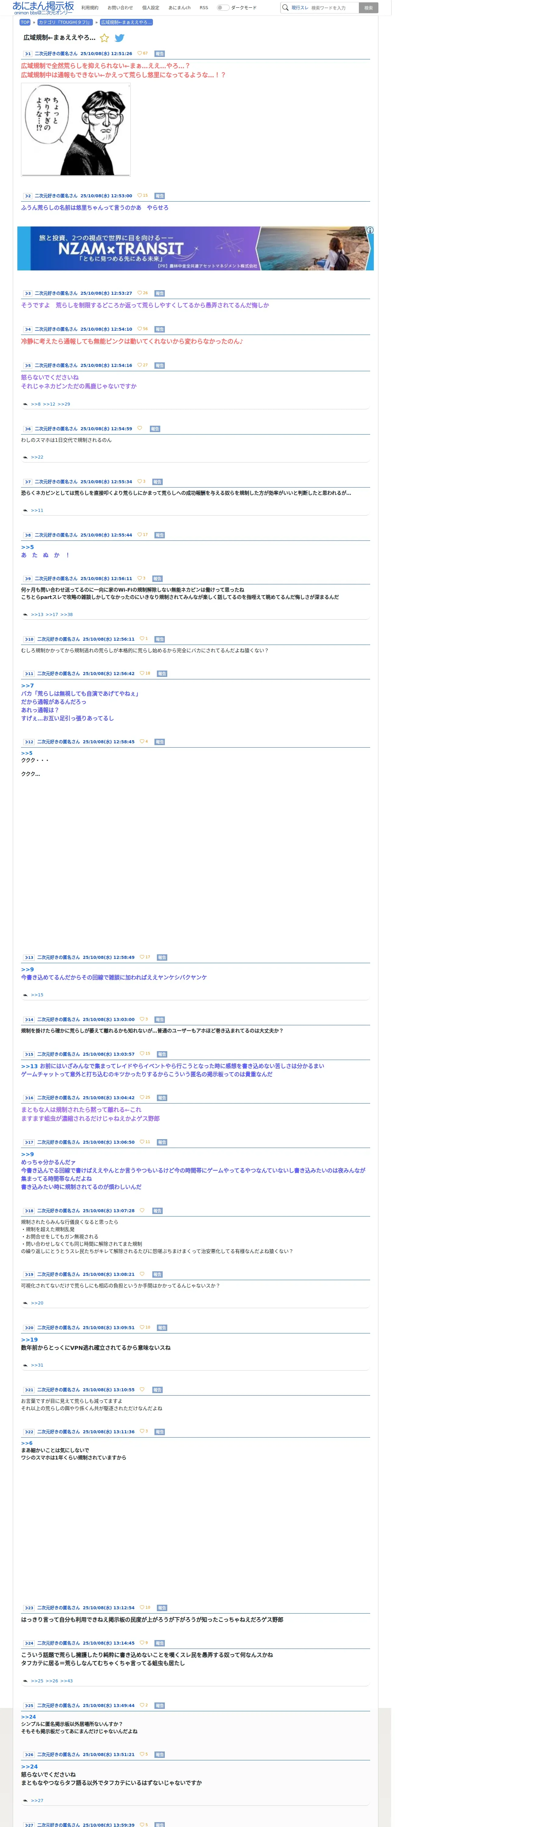The image size is (552, 1827).
Task: Open 利用規約 in the top navigation
Action: click(x=90, y=8)
